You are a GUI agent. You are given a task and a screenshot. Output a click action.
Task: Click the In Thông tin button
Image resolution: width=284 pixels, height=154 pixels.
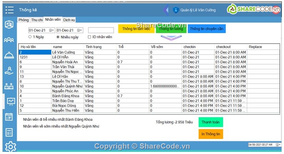coord(211,134)
